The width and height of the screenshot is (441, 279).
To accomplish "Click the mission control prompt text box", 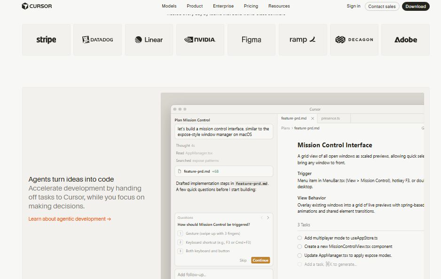I will (224, 131).
